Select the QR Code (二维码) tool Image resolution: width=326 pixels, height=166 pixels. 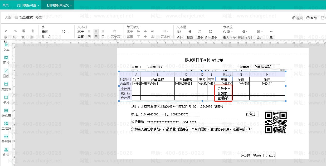pos(6,126)
